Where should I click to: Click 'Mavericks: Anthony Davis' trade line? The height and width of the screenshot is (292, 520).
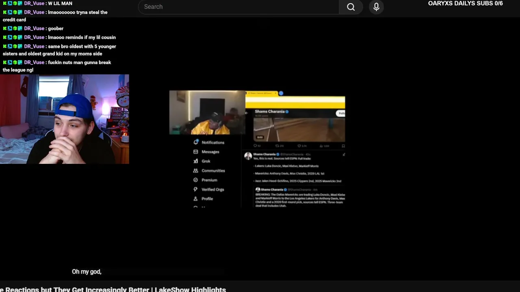(289, 174)
